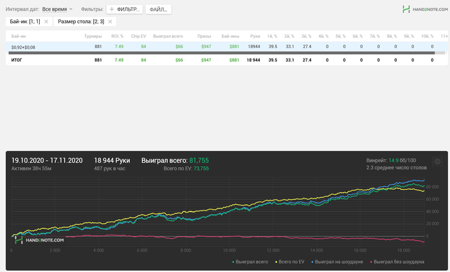Sort by 'Chip EV' column header

coord(139,36)
